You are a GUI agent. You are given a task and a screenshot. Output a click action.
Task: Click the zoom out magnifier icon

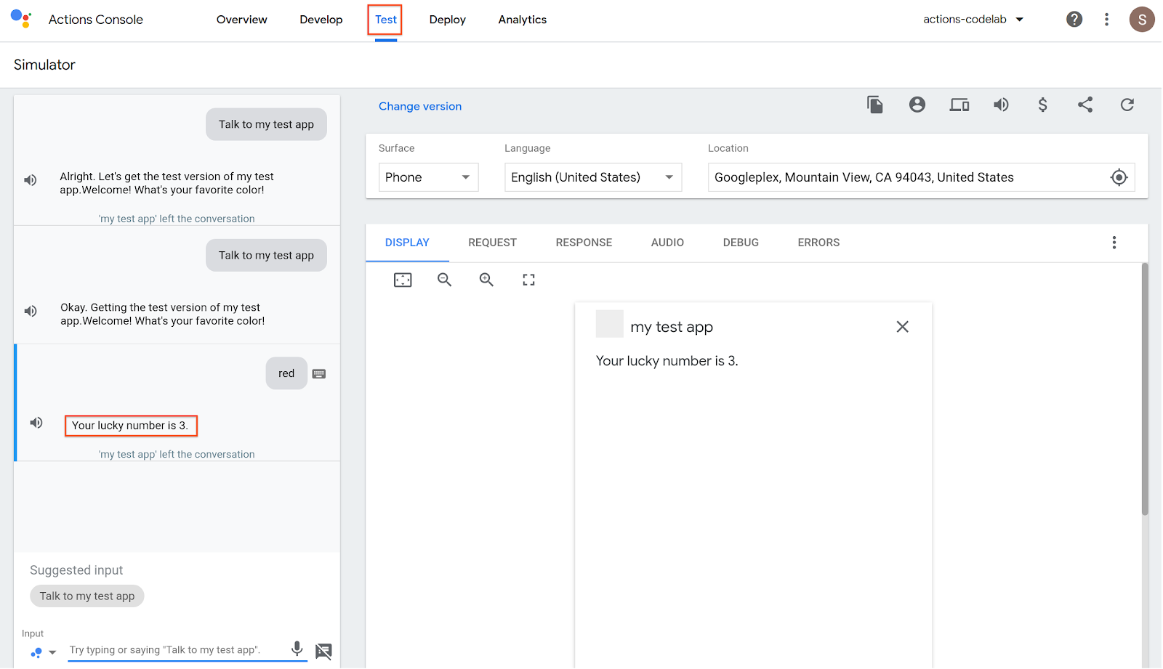(444, 280)
